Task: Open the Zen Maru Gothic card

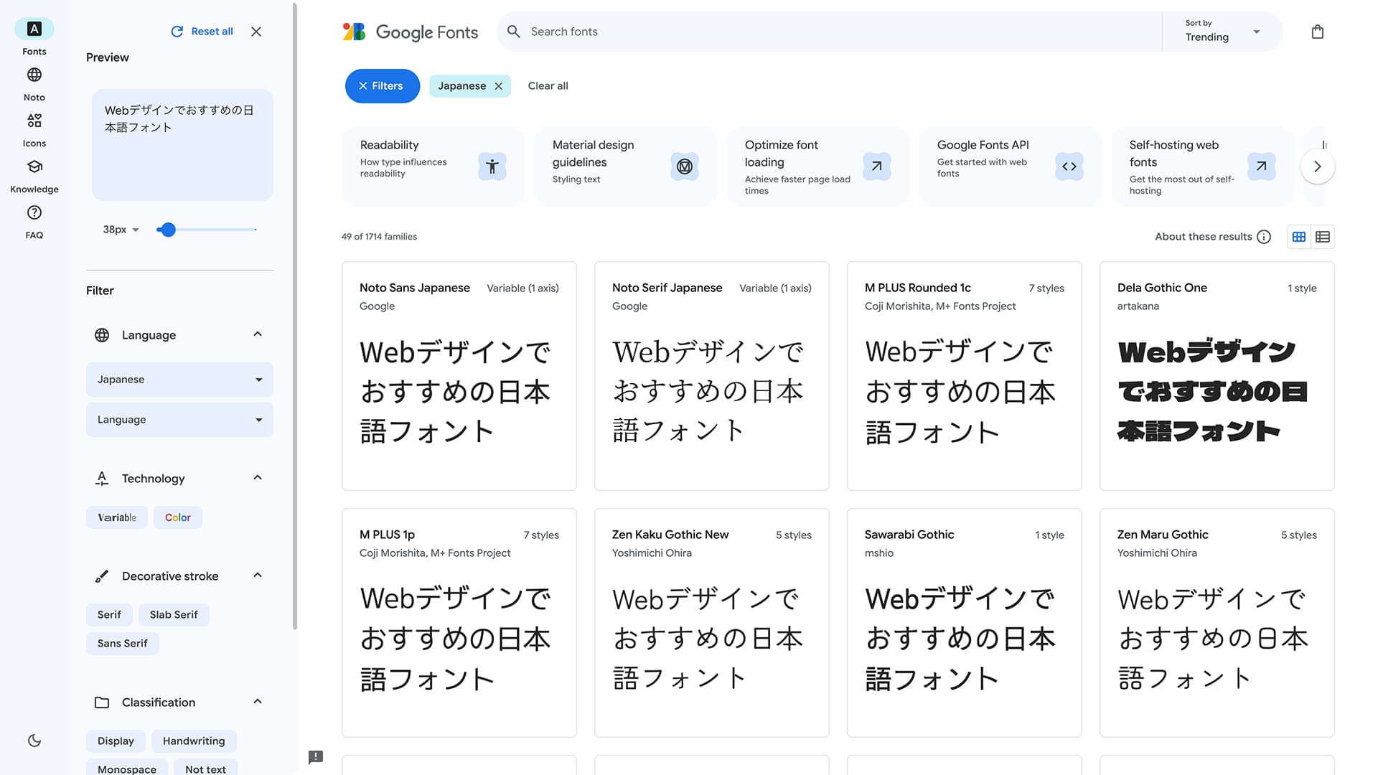Action: coord(1217,623)
